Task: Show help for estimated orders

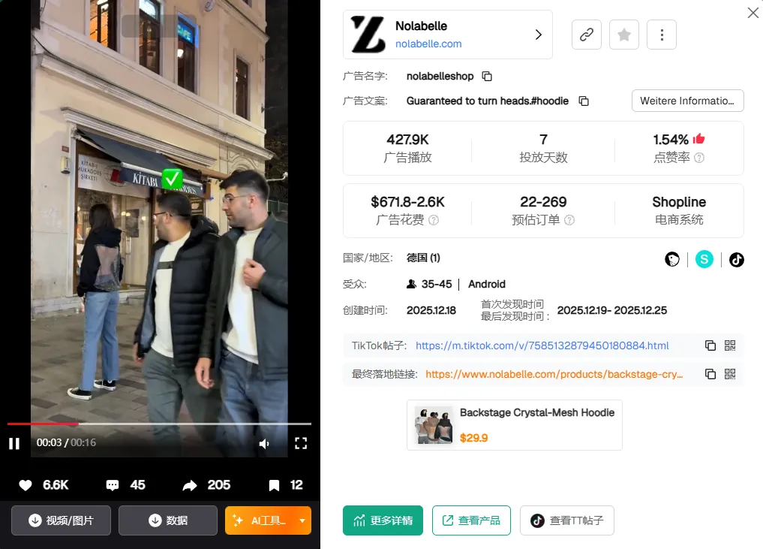Action: coord(569,220)
